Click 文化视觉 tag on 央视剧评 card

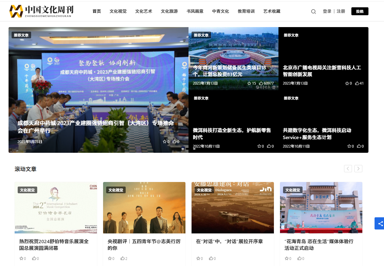click(x=116, y=190)
